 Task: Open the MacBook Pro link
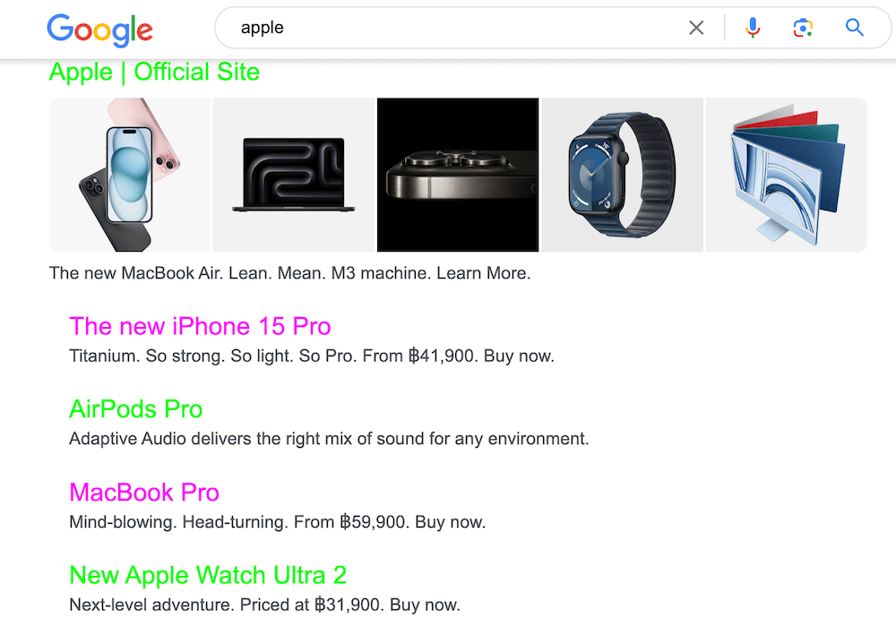(144, 493)
